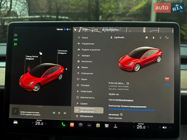
Task: Tap the muted volume speaker icon
Action: [x=165, y=127]
